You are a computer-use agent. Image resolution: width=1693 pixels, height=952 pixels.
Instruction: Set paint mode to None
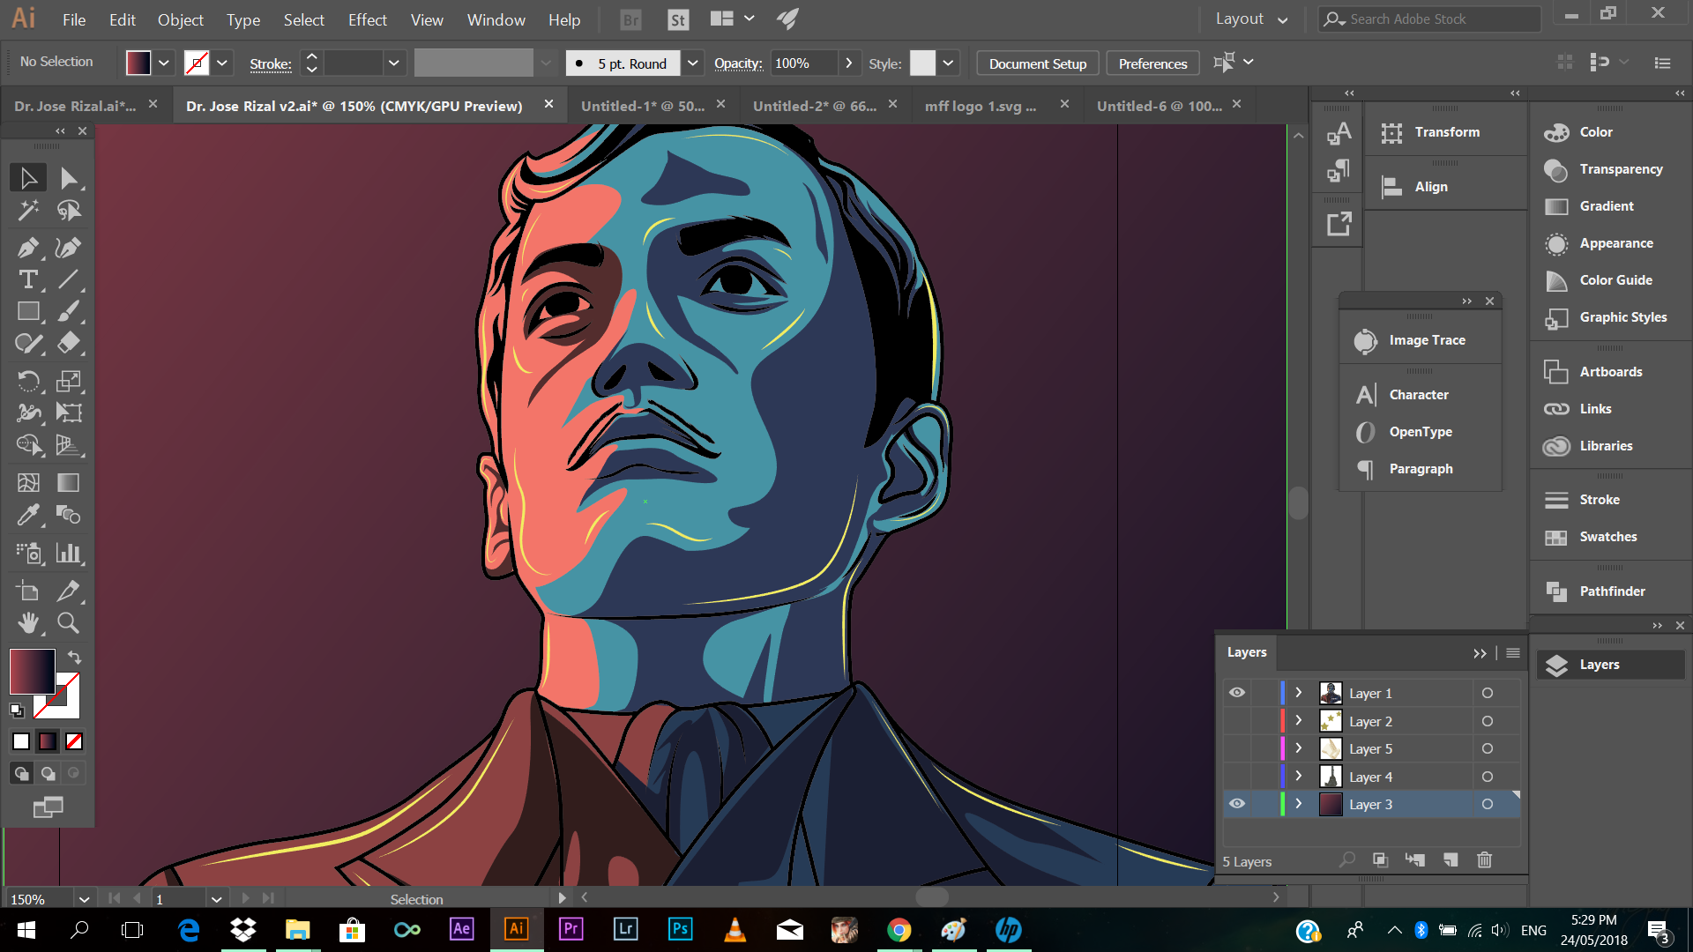(74, 741)
